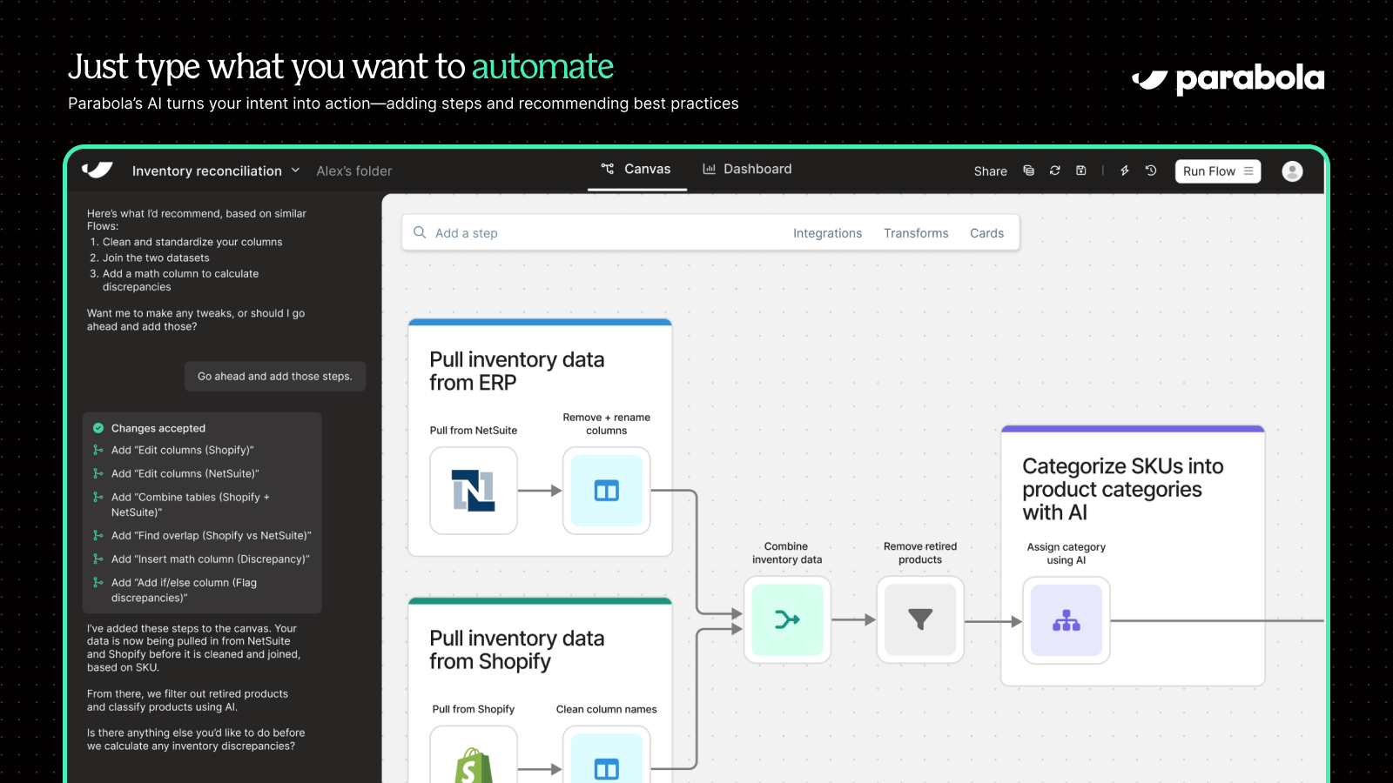Click the Add Edit columns (NetSuite) change
Viewport: 1393px width, 783px height.
(x=185, y=474)
